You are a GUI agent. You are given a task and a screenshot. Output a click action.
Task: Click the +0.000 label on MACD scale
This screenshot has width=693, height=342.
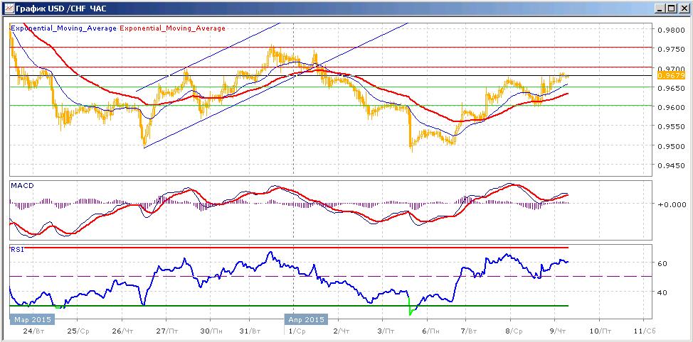(670, 204)
